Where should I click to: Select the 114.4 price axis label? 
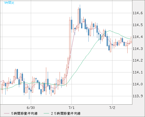(x=138, y=37)
